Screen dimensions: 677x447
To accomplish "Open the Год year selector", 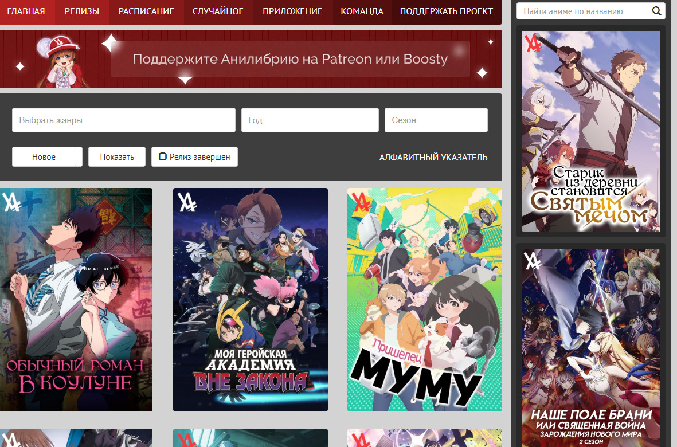I will [310, 120].
